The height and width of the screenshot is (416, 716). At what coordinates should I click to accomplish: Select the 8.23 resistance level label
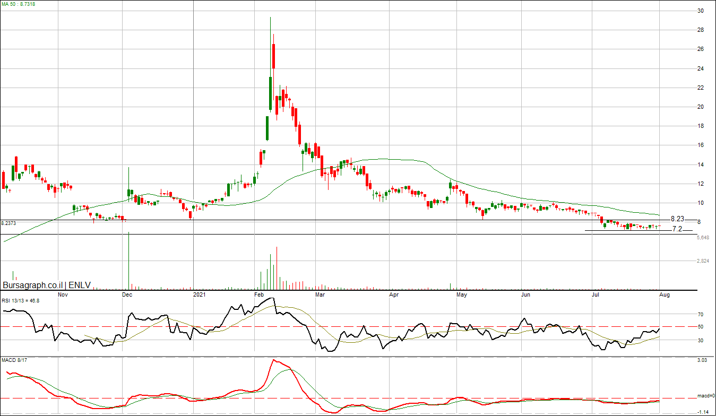[x=678, y=219]
